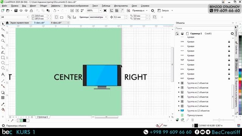Toggle Treat as filled button
Viewport: 242px width, 136px height.
155,17
